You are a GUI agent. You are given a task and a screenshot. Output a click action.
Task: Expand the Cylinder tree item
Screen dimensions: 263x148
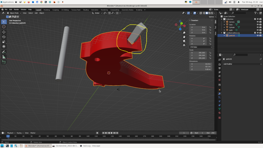[225, 27]
